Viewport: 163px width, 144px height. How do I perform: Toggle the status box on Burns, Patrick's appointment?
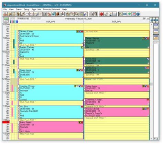pyautogui.click(x=19, y=122)
